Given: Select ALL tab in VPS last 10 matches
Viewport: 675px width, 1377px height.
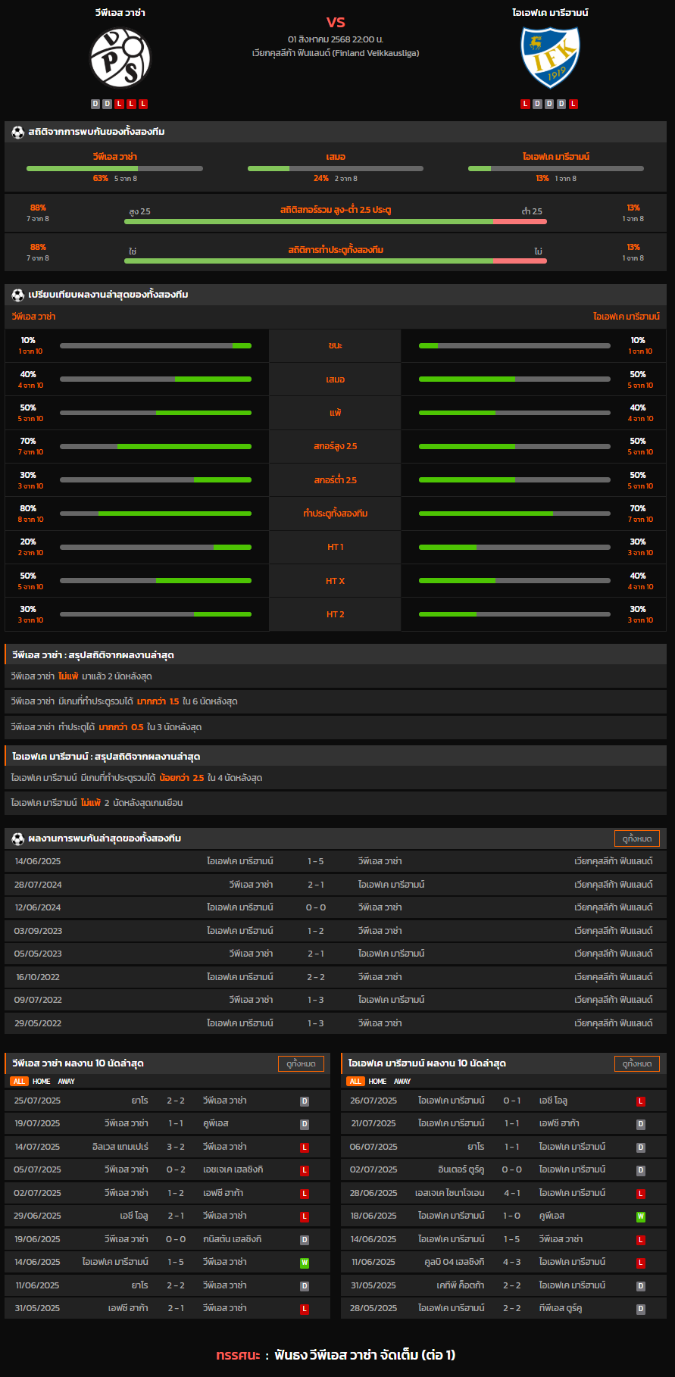Looking at the screenshot, I should (19, 1082).
